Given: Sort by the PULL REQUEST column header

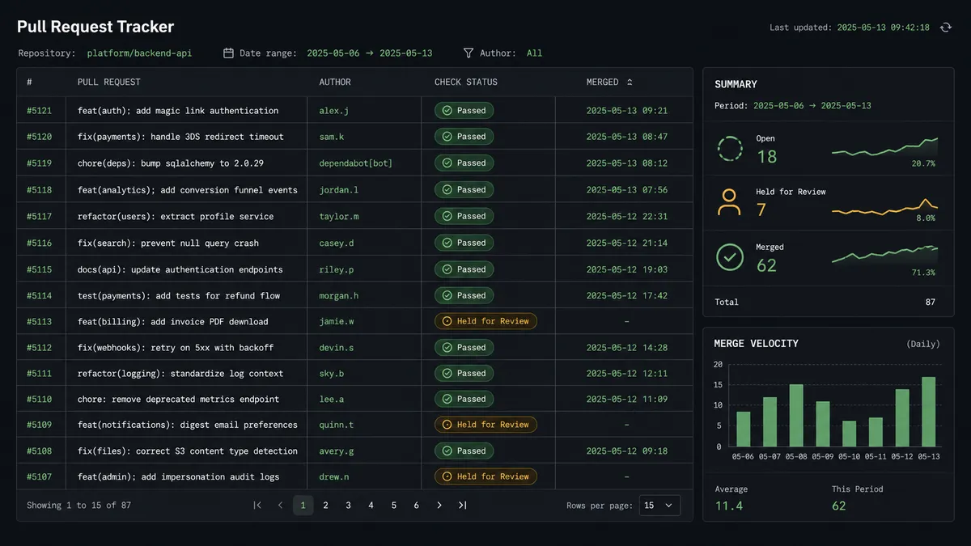Looking at the screenshot, I should point(109,82).
